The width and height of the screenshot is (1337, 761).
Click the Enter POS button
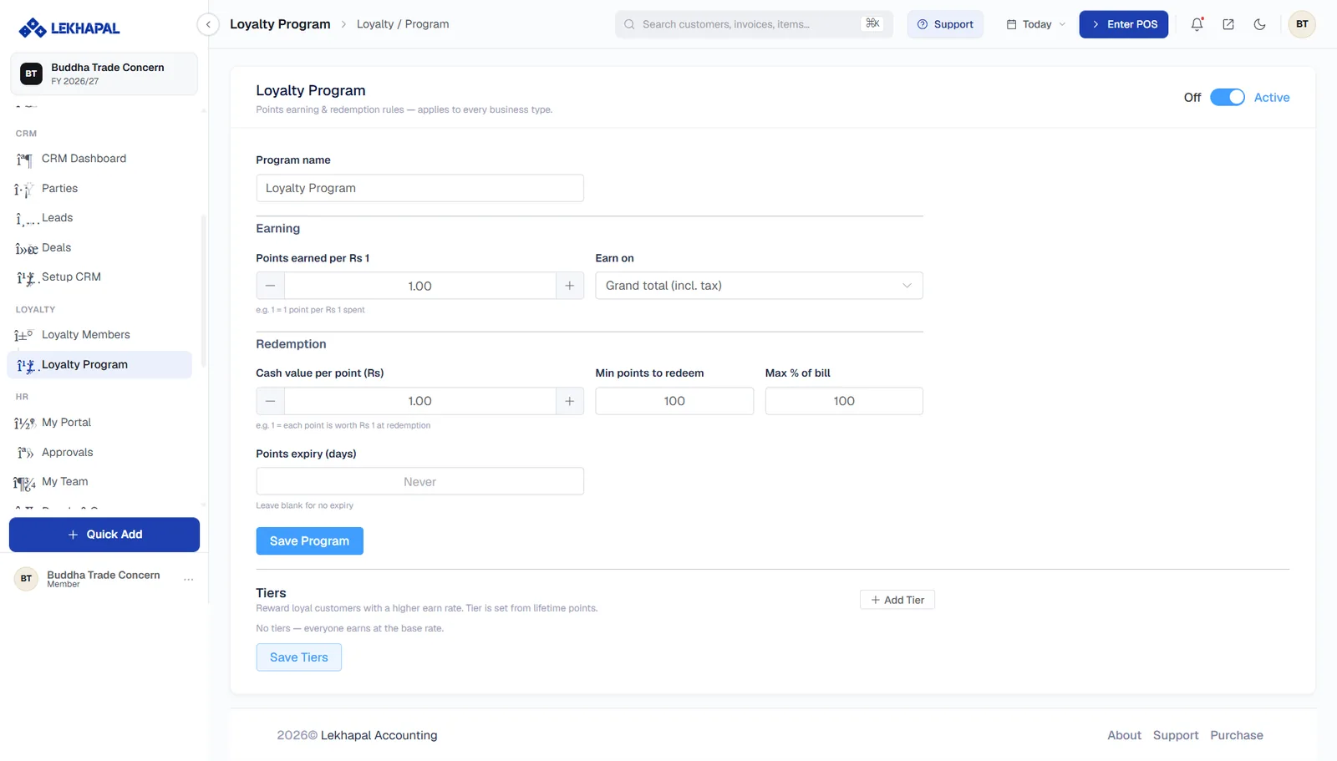click(x=1123, y=24)
